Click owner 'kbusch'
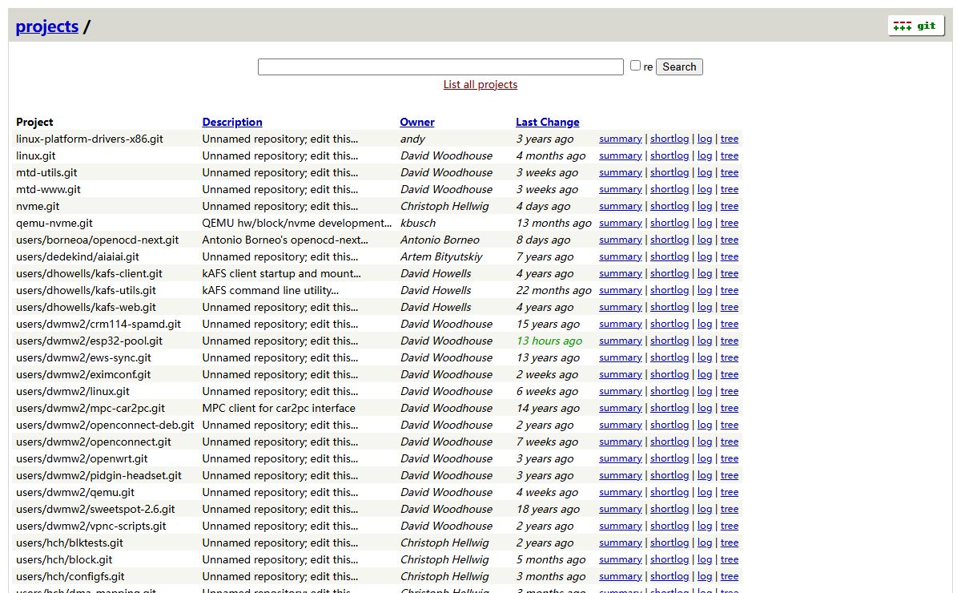The image size is (961, 593). click(418, 224)
